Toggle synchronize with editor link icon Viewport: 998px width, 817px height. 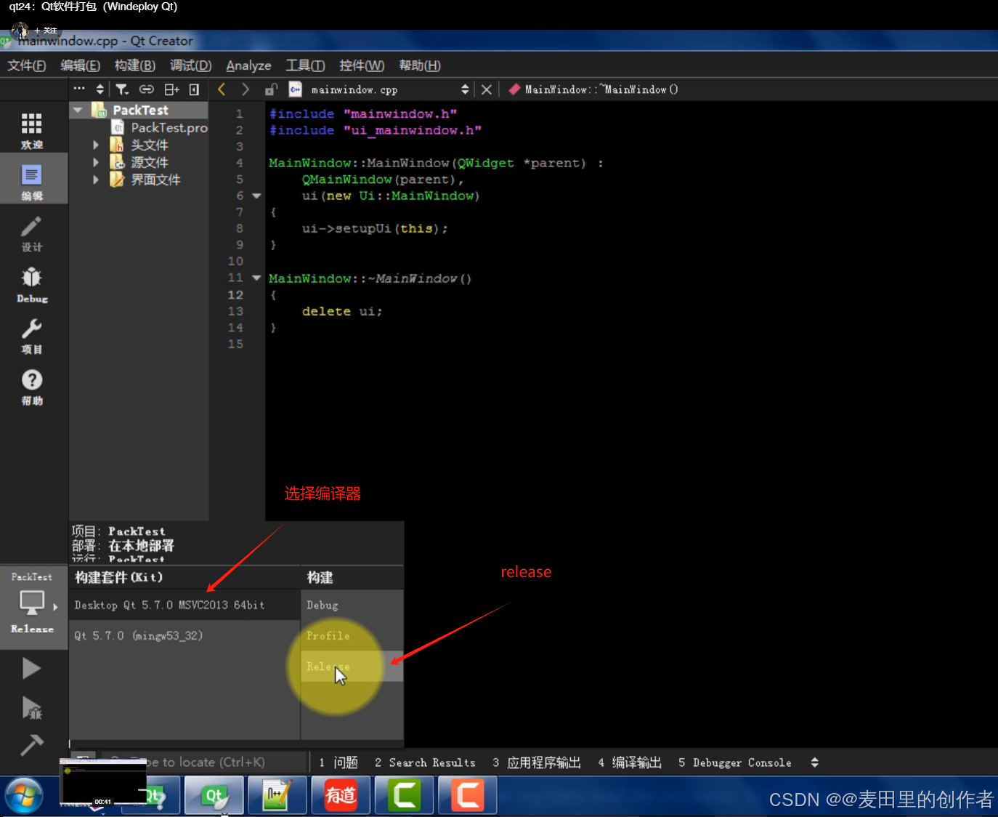pos(147,89)
